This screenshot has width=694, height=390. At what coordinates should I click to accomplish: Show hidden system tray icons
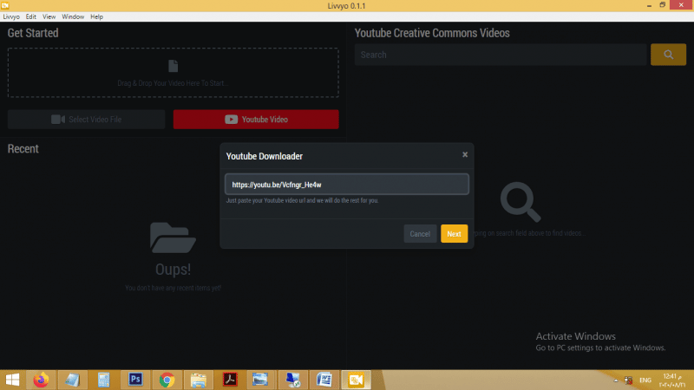click(x=616, y=380)
